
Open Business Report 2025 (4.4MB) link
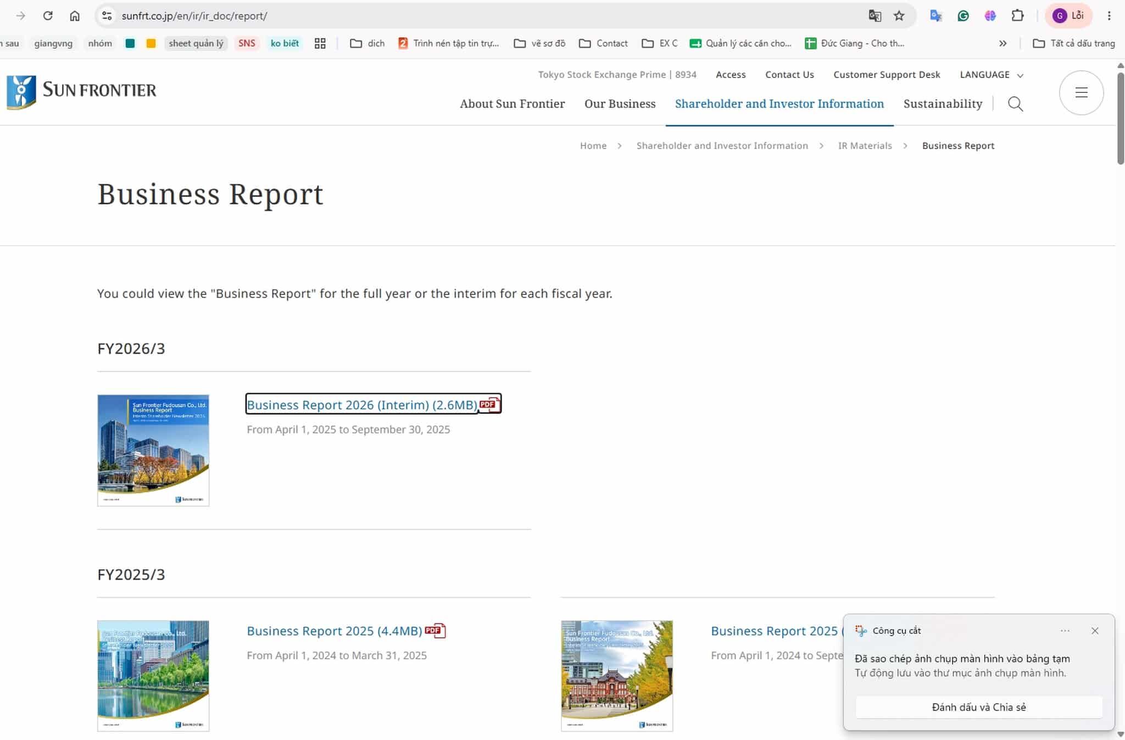(x=335, y=631)
